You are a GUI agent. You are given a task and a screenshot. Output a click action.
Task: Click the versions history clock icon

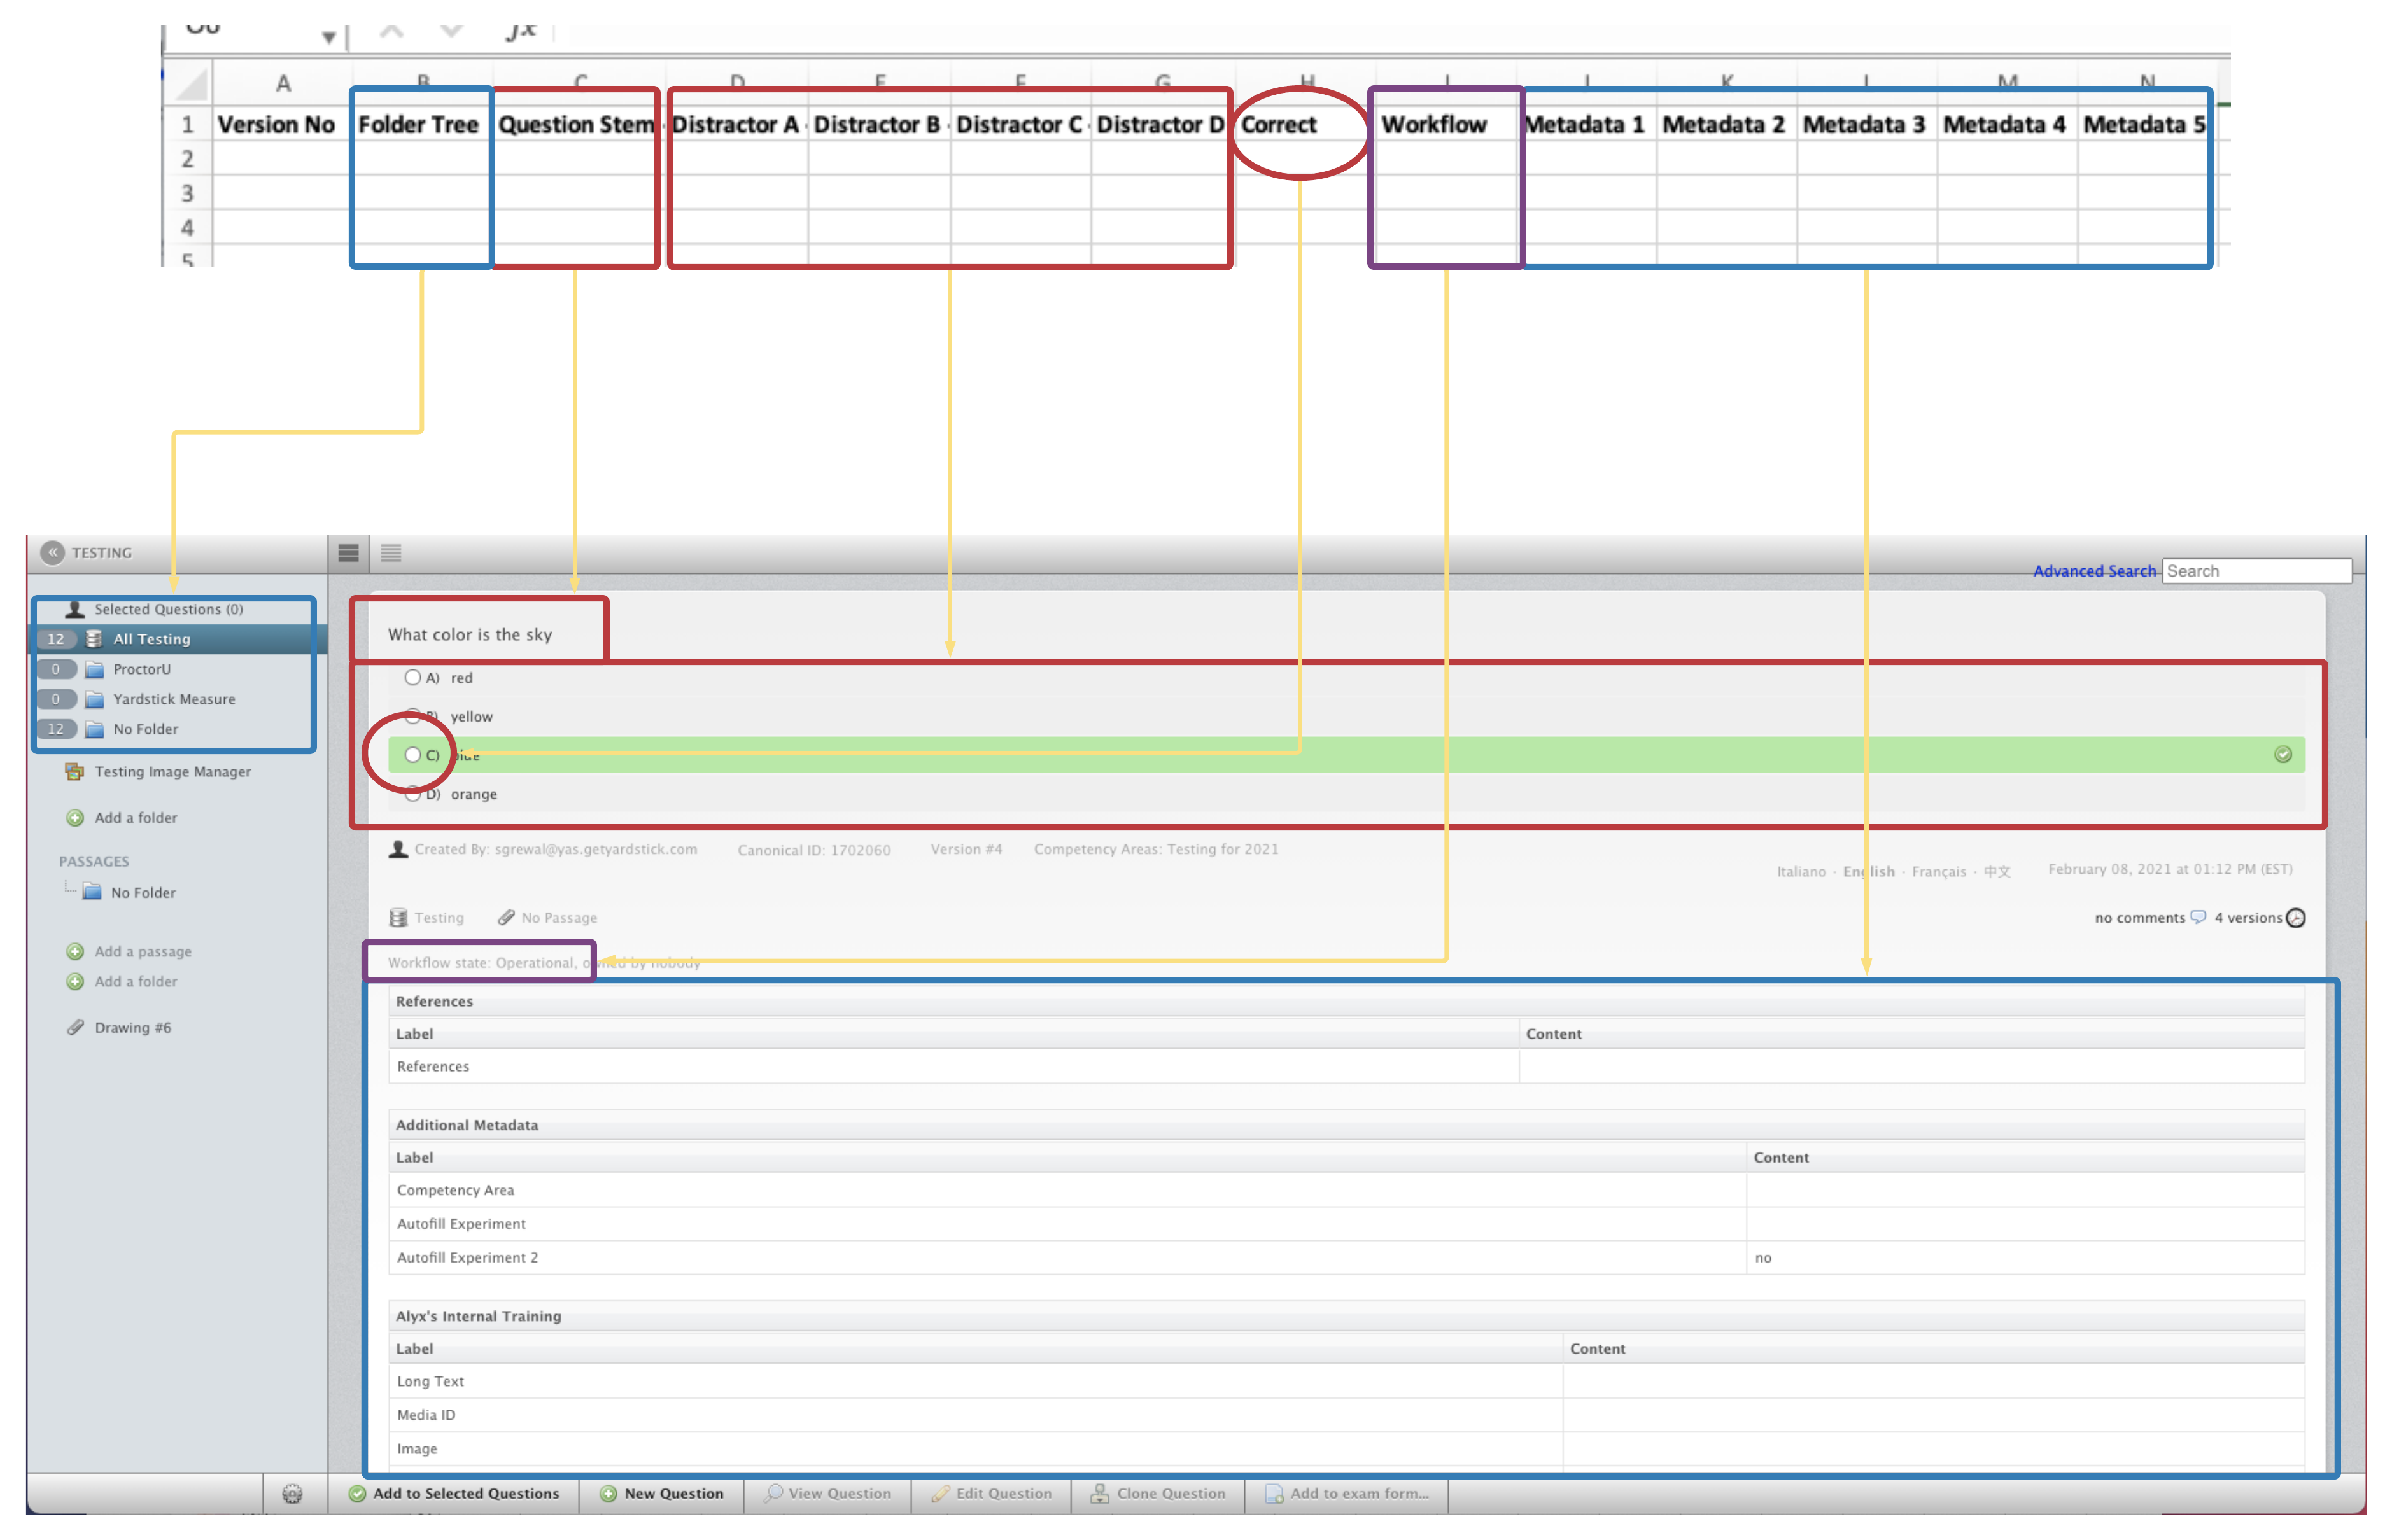[2296, 918]
